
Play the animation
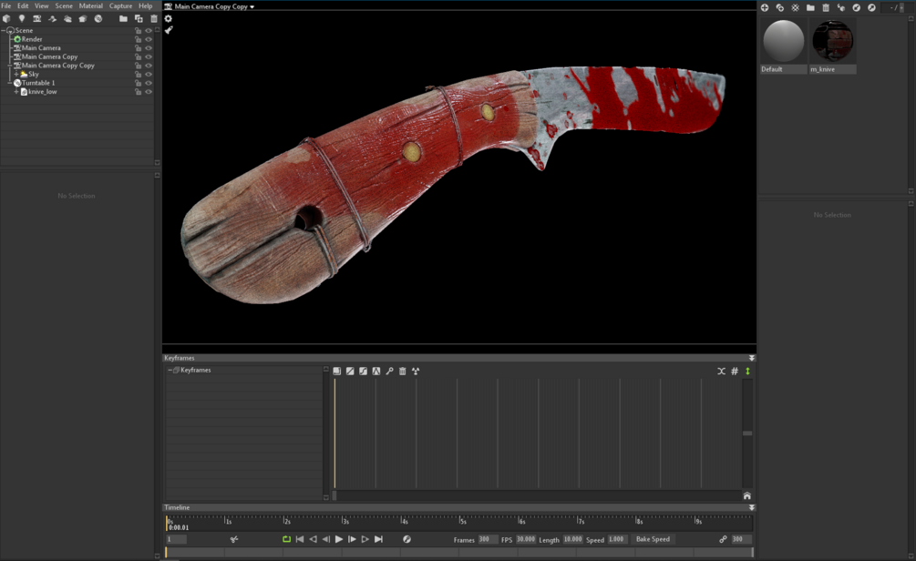point(339,539)
